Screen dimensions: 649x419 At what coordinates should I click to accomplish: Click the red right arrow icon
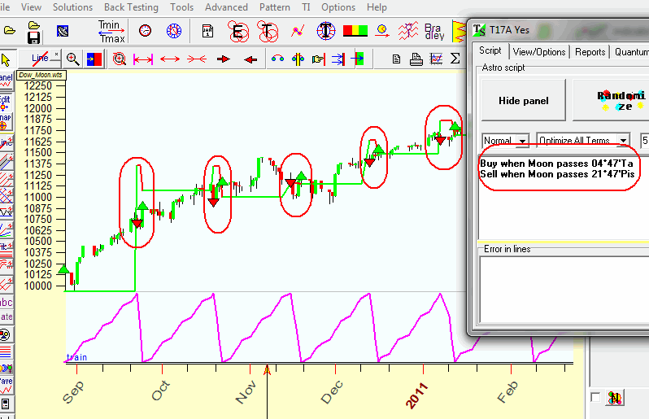coord(224,59)
